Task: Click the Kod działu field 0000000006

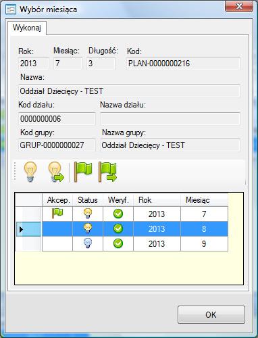Action: point(57,118)
